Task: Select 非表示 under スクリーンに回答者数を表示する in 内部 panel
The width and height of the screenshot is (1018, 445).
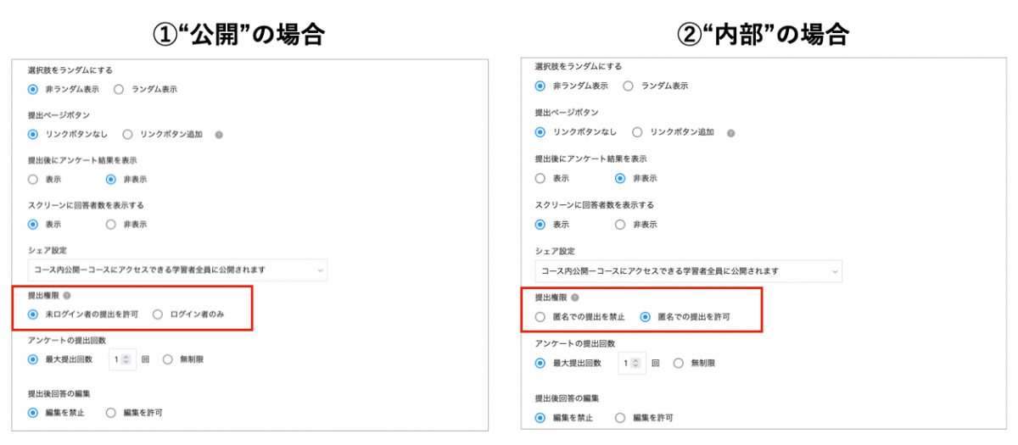Action: (x=620, y=225)
